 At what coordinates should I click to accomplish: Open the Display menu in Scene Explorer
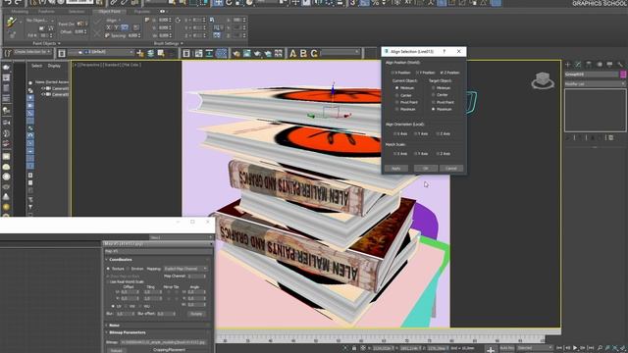(x=55, y=66)
